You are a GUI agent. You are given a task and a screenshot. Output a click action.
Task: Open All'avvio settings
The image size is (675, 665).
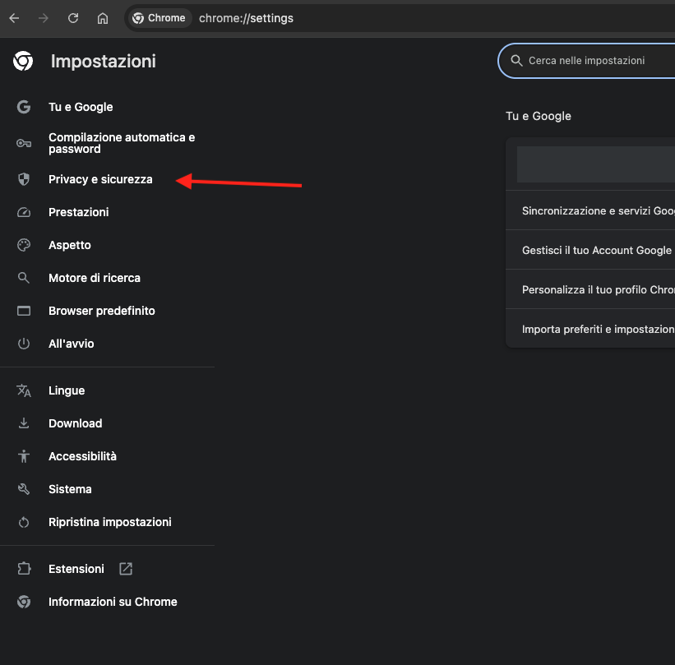72,344
